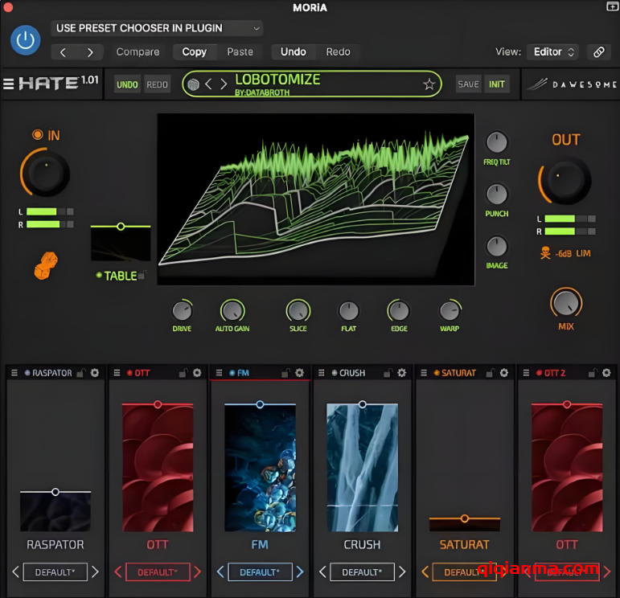The image size is (620, 598).
Task: Open the FM module gear settings
Action: point(299,373)
